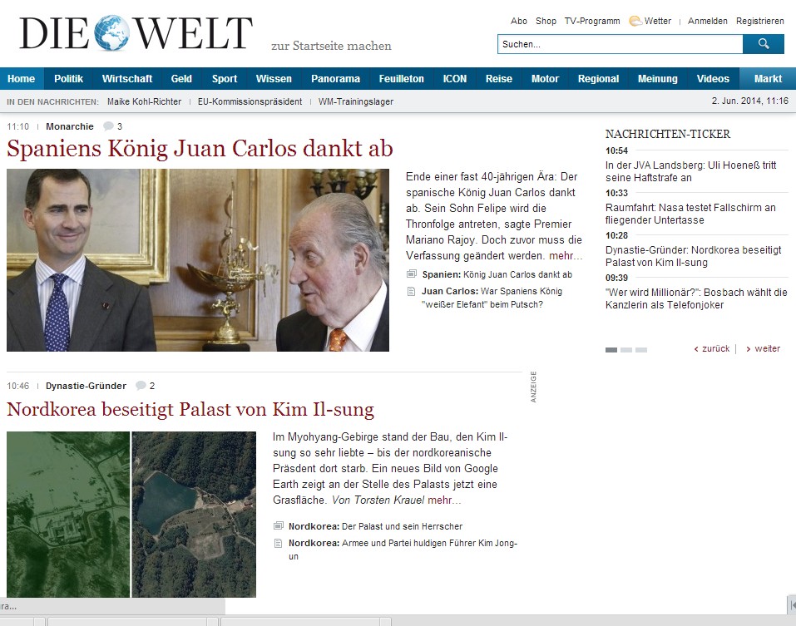Select the third ticker page indicator
796x626 pixels.
tap(641, 350)
